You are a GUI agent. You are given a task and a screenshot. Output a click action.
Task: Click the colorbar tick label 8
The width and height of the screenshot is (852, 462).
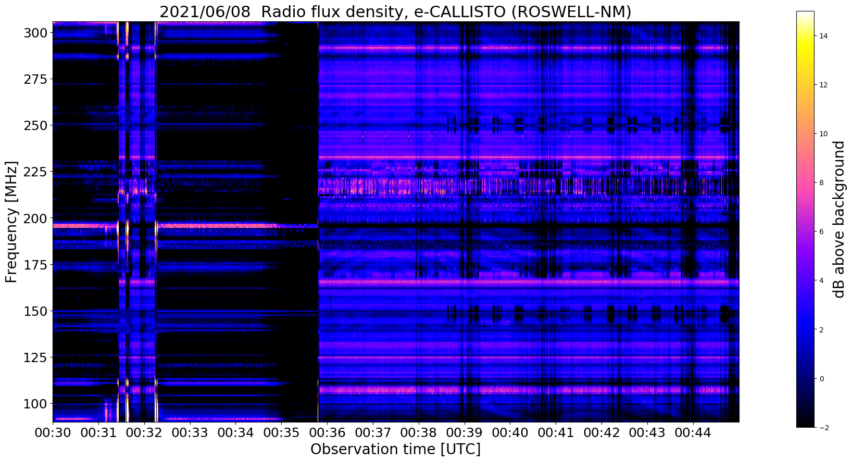point(821,183)
